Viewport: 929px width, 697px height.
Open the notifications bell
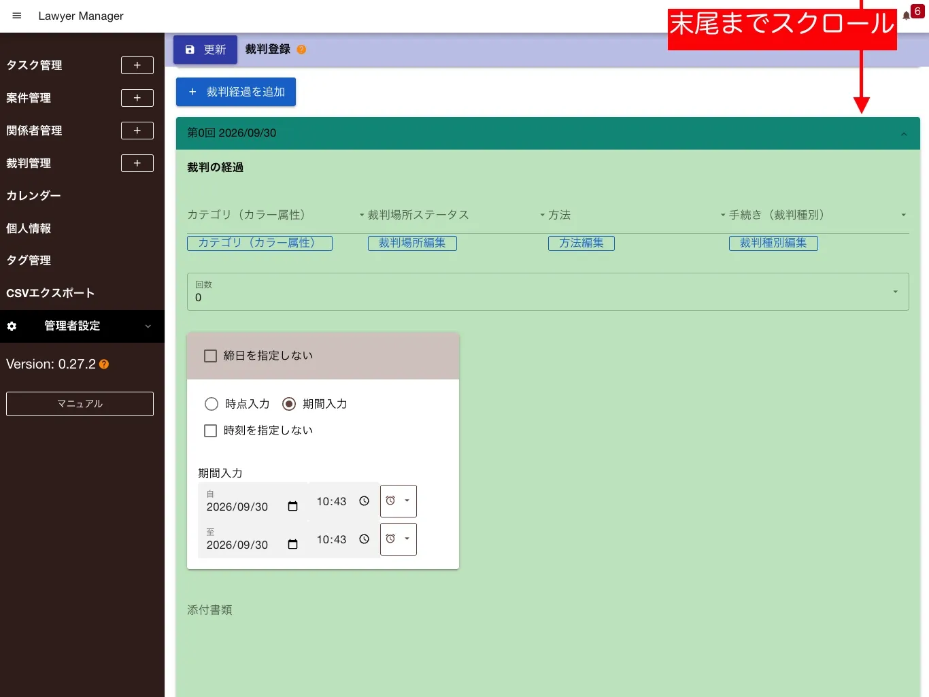click(x=907, y=16)
